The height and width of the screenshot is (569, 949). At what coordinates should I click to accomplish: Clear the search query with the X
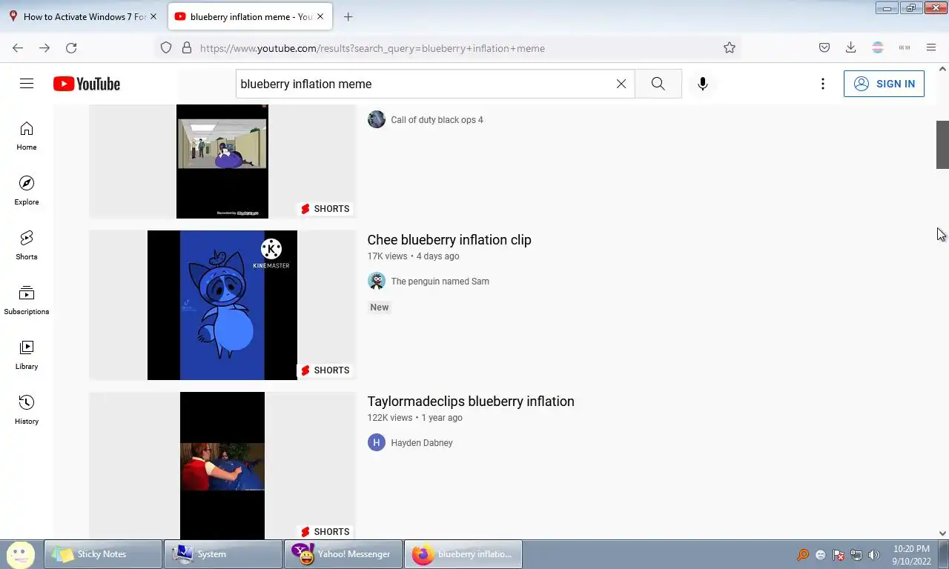pos(621,84)
